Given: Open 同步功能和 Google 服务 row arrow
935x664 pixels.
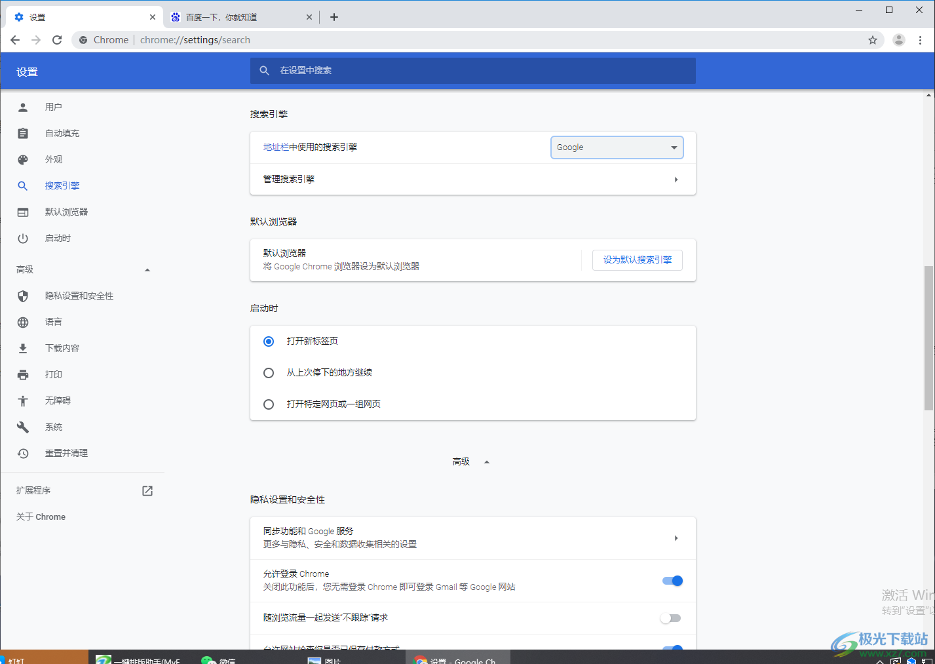Looking at the screenshot, I should pyautogui.click(x=676, y=538).
